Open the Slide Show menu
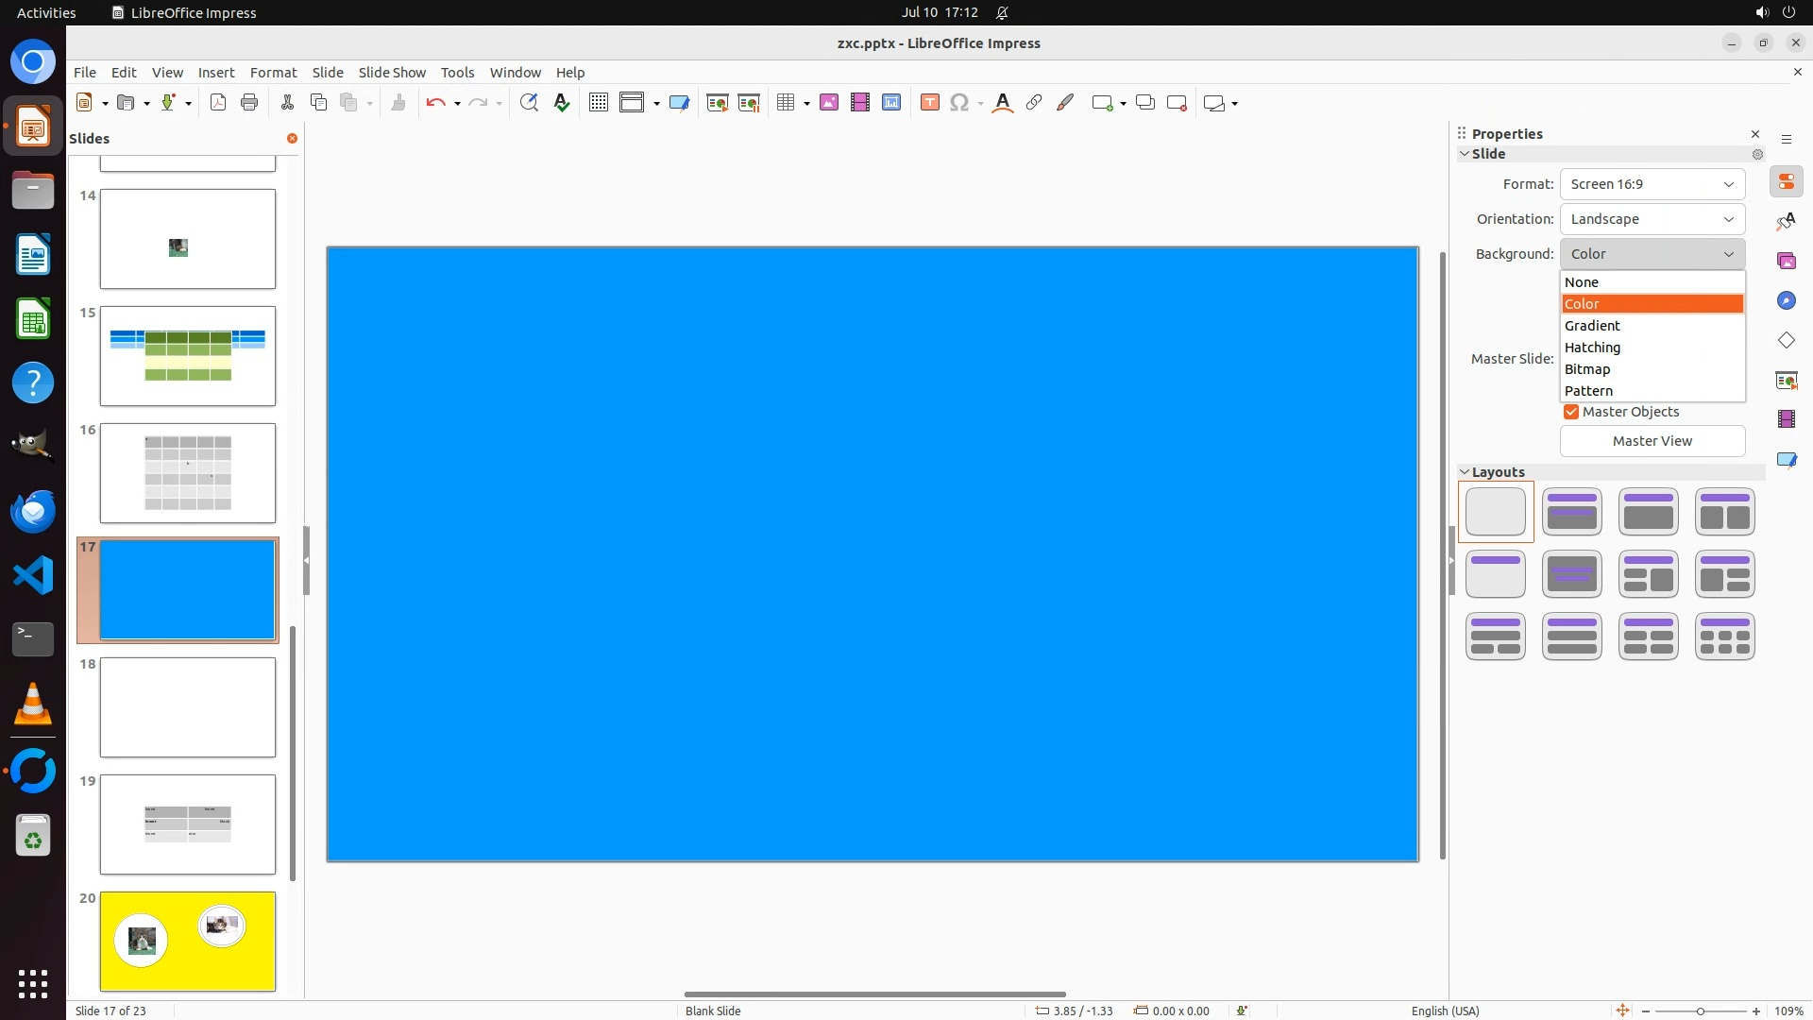Viewport: 1813px width, 1020px height. (x=392, y=73)
